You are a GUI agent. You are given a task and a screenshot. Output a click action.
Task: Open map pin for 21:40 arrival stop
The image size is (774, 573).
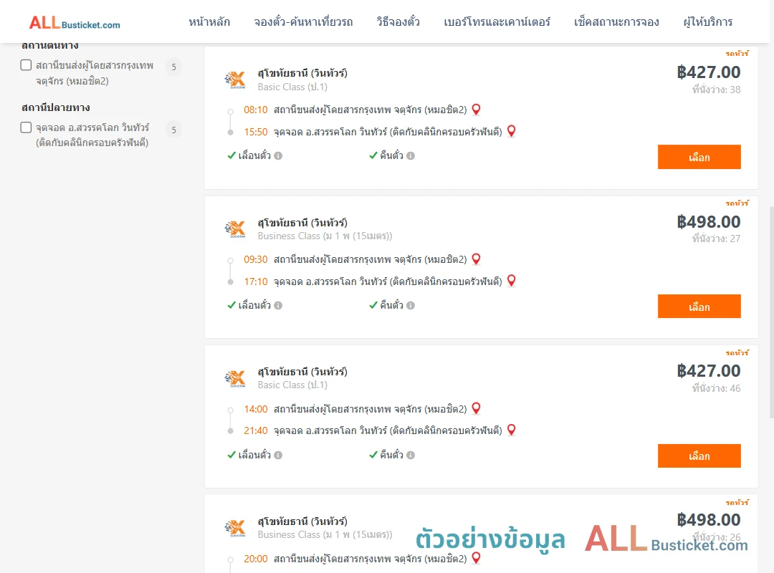tap(512, 430)
